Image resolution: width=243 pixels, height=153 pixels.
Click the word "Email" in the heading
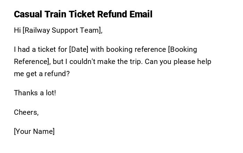(141, 14)
